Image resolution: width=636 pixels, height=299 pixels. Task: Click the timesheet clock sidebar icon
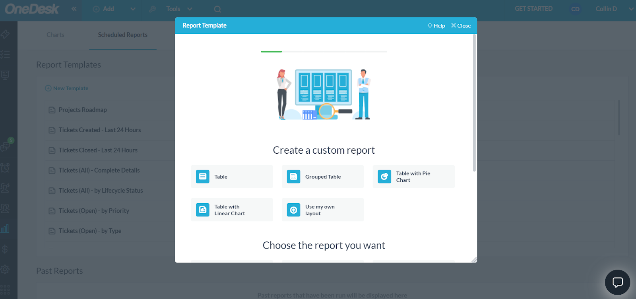coord(5,168)
